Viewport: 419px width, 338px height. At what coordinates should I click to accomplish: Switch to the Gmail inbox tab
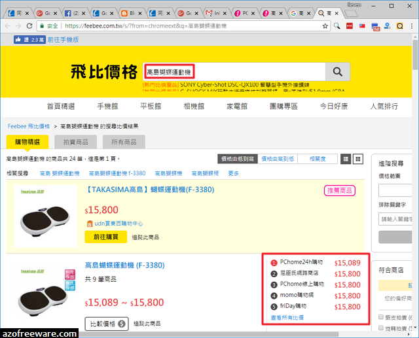[x=217, y=13]
